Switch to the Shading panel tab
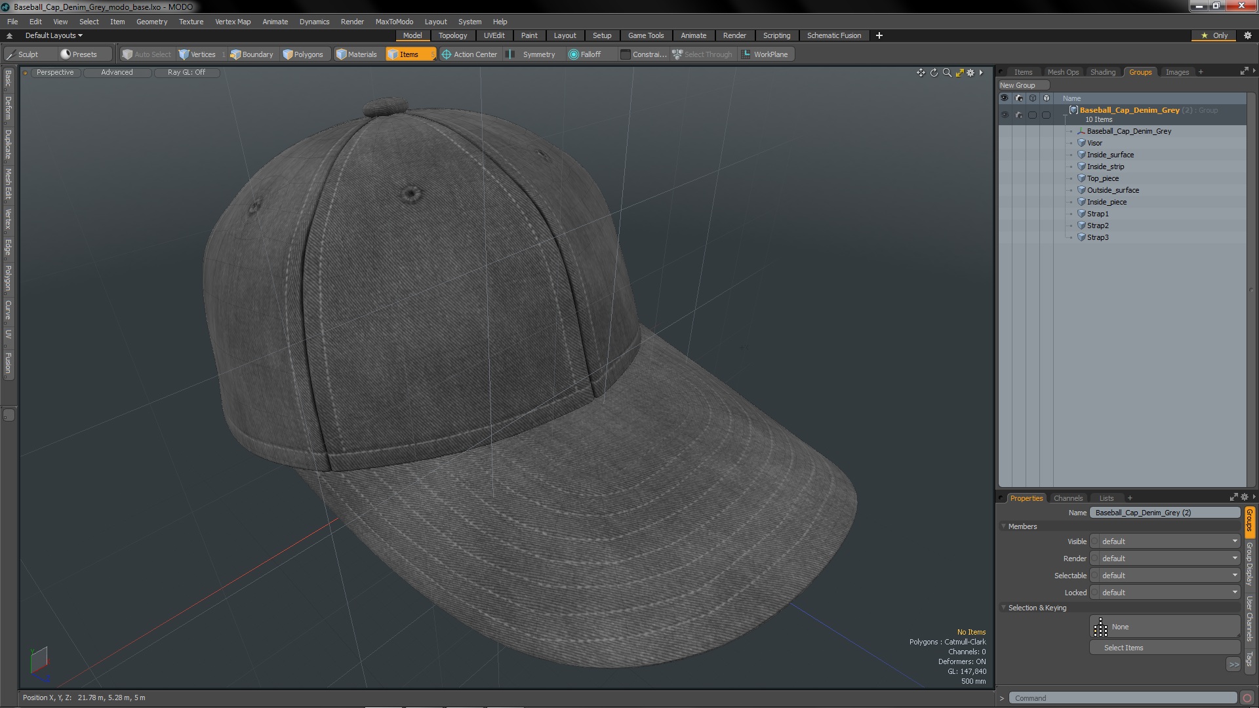Image resolution: width=1259 pixels, height=708 pixels. coord(1102,72)
